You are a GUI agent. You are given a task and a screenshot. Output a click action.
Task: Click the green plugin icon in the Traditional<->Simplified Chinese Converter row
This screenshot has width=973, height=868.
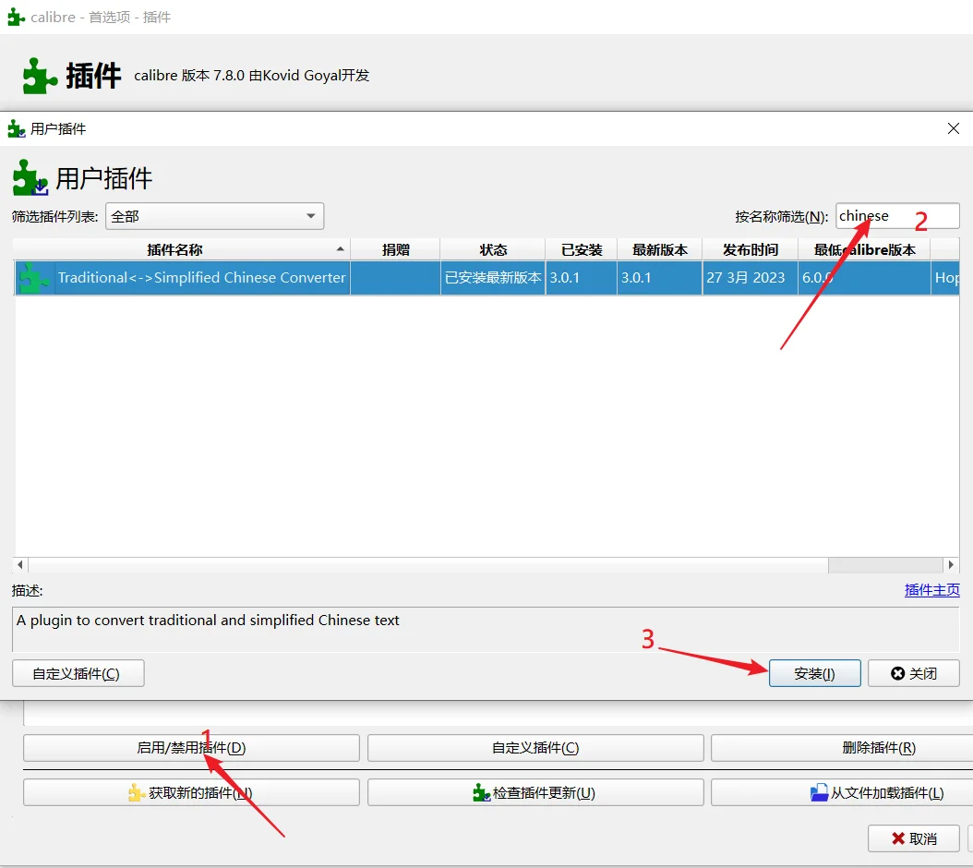35,278
